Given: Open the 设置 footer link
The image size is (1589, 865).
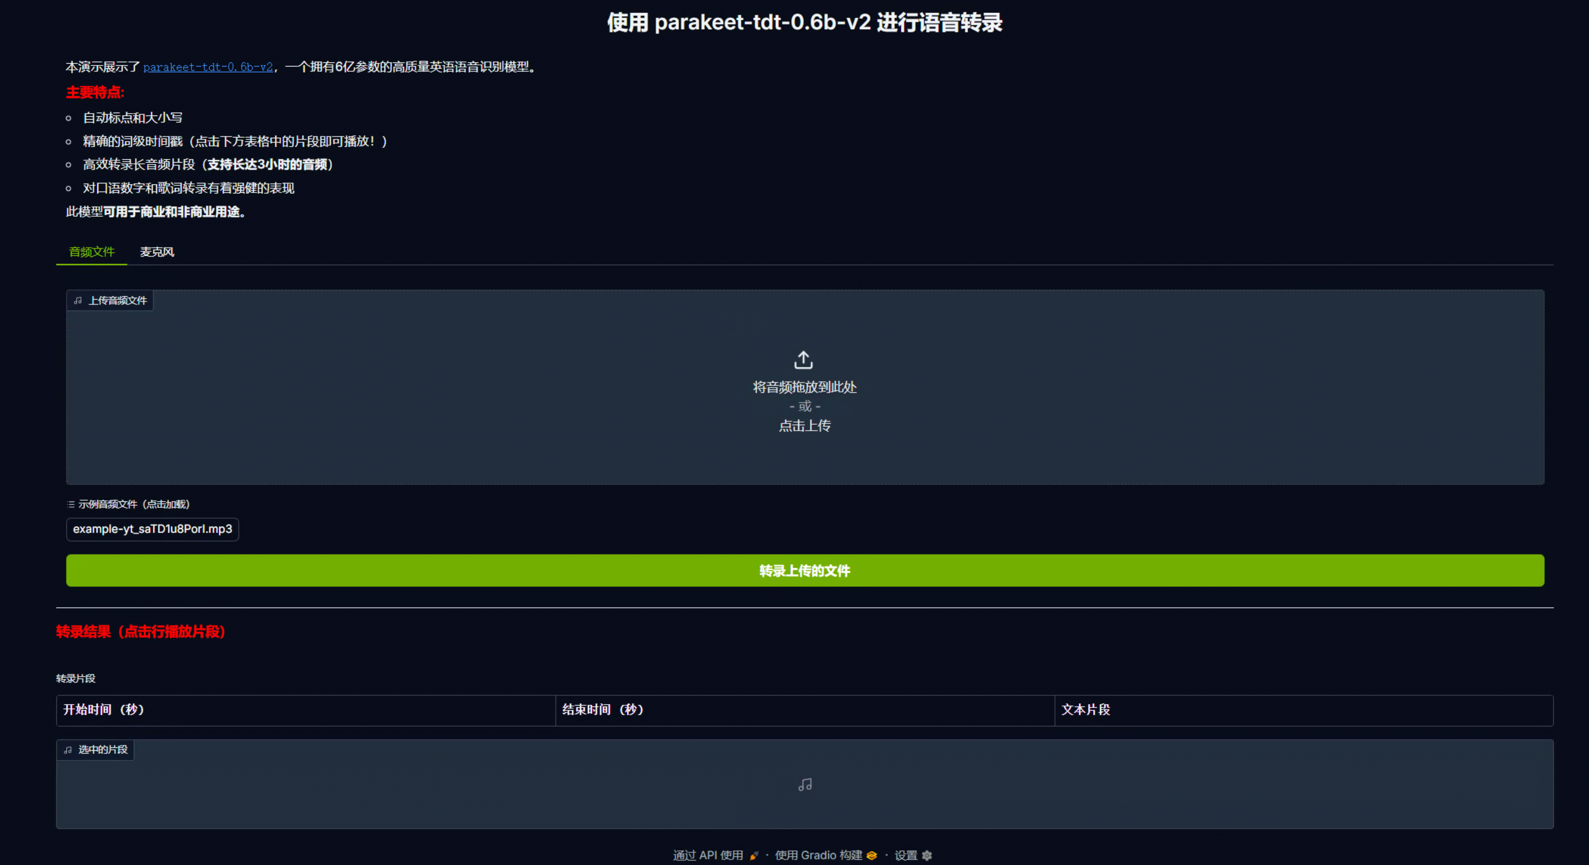Looking at the screenshot, I should coord(906,855).
